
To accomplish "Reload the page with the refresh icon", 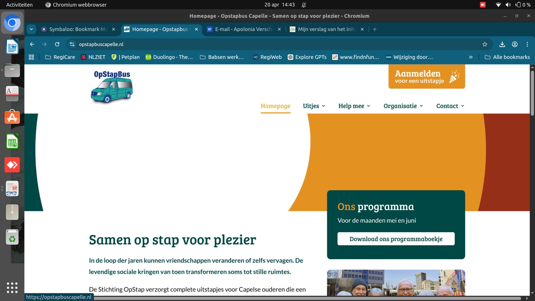I will click(x=57, y=44).
